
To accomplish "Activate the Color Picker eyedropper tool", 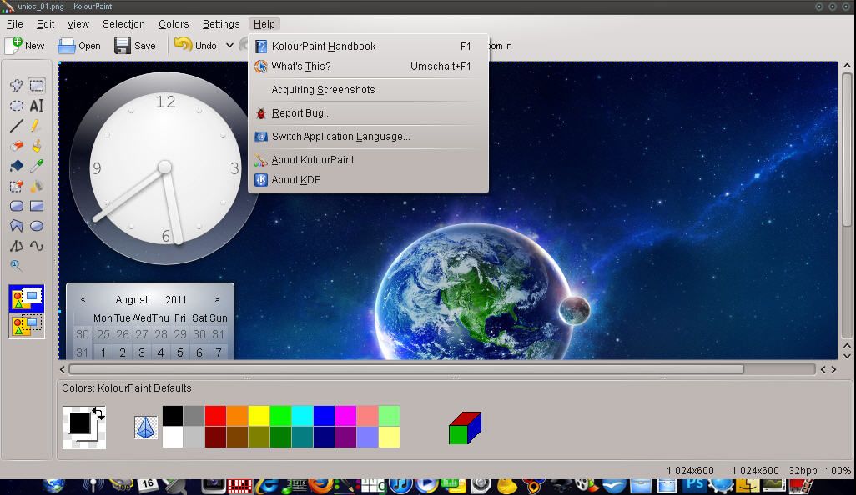I will click(37, 166).
